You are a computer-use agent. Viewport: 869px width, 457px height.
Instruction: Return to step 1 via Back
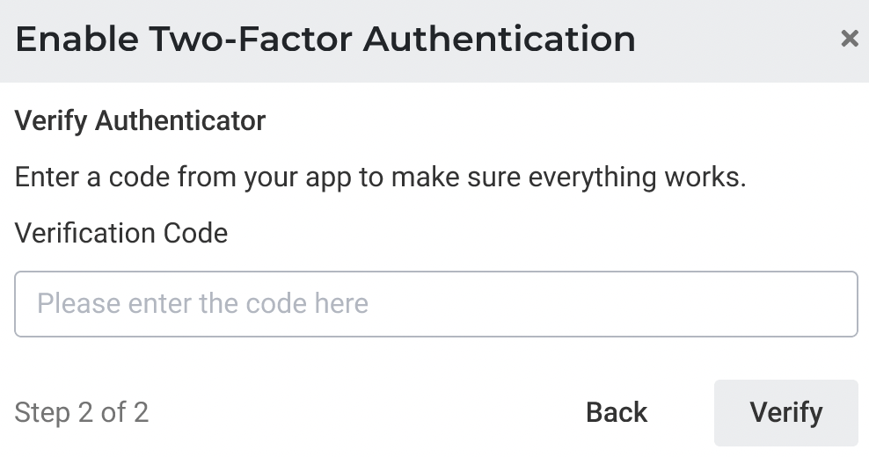tap(617, 412)
